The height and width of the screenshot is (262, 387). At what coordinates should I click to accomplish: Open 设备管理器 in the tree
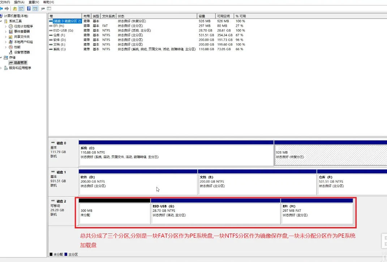[x=22, y=52]
